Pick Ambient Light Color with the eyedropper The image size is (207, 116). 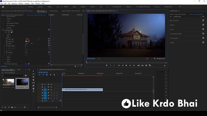[x=29, y=64]
